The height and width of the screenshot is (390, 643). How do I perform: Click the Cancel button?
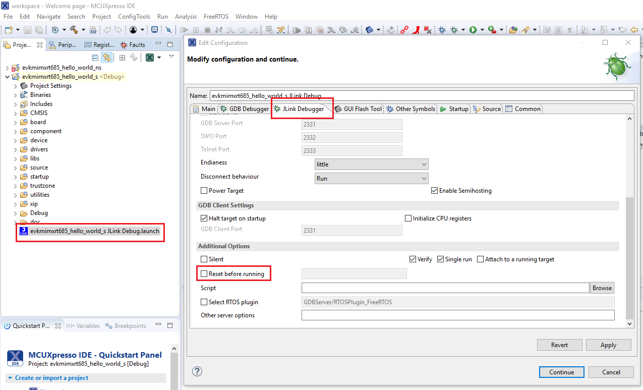611,372
